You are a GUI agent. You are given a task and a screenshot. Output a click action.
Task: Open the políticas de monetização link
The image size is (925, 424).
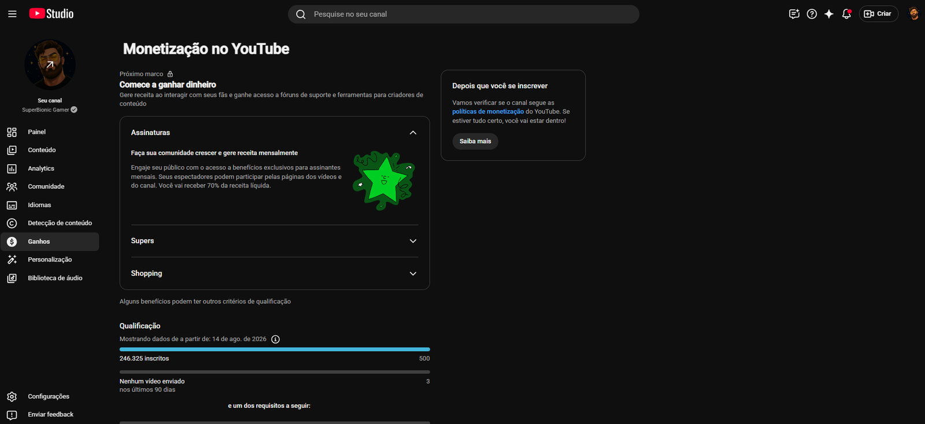488,112
